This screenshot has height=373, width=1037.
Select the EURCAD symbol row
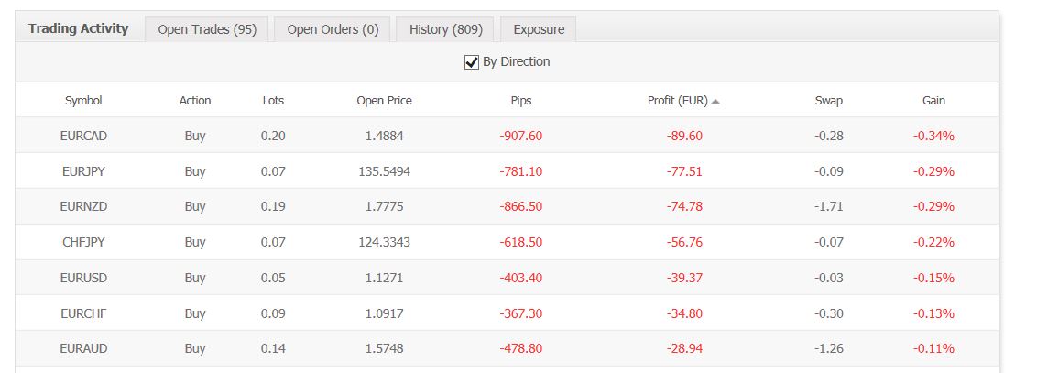click(x=83, y=136)
